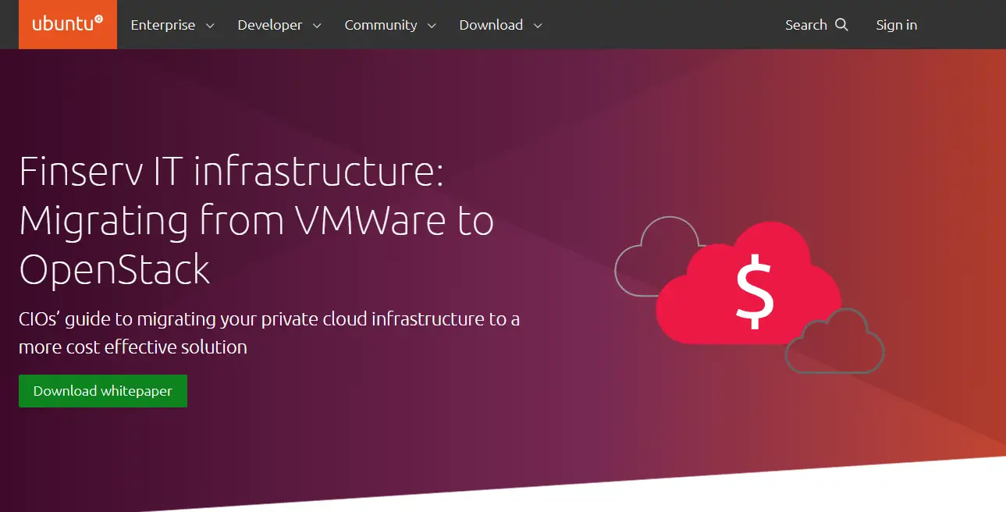The height and width of the screenshot is (512, 1006).
Task: Expand the chevron next to Community
Action: click(431, 26)
